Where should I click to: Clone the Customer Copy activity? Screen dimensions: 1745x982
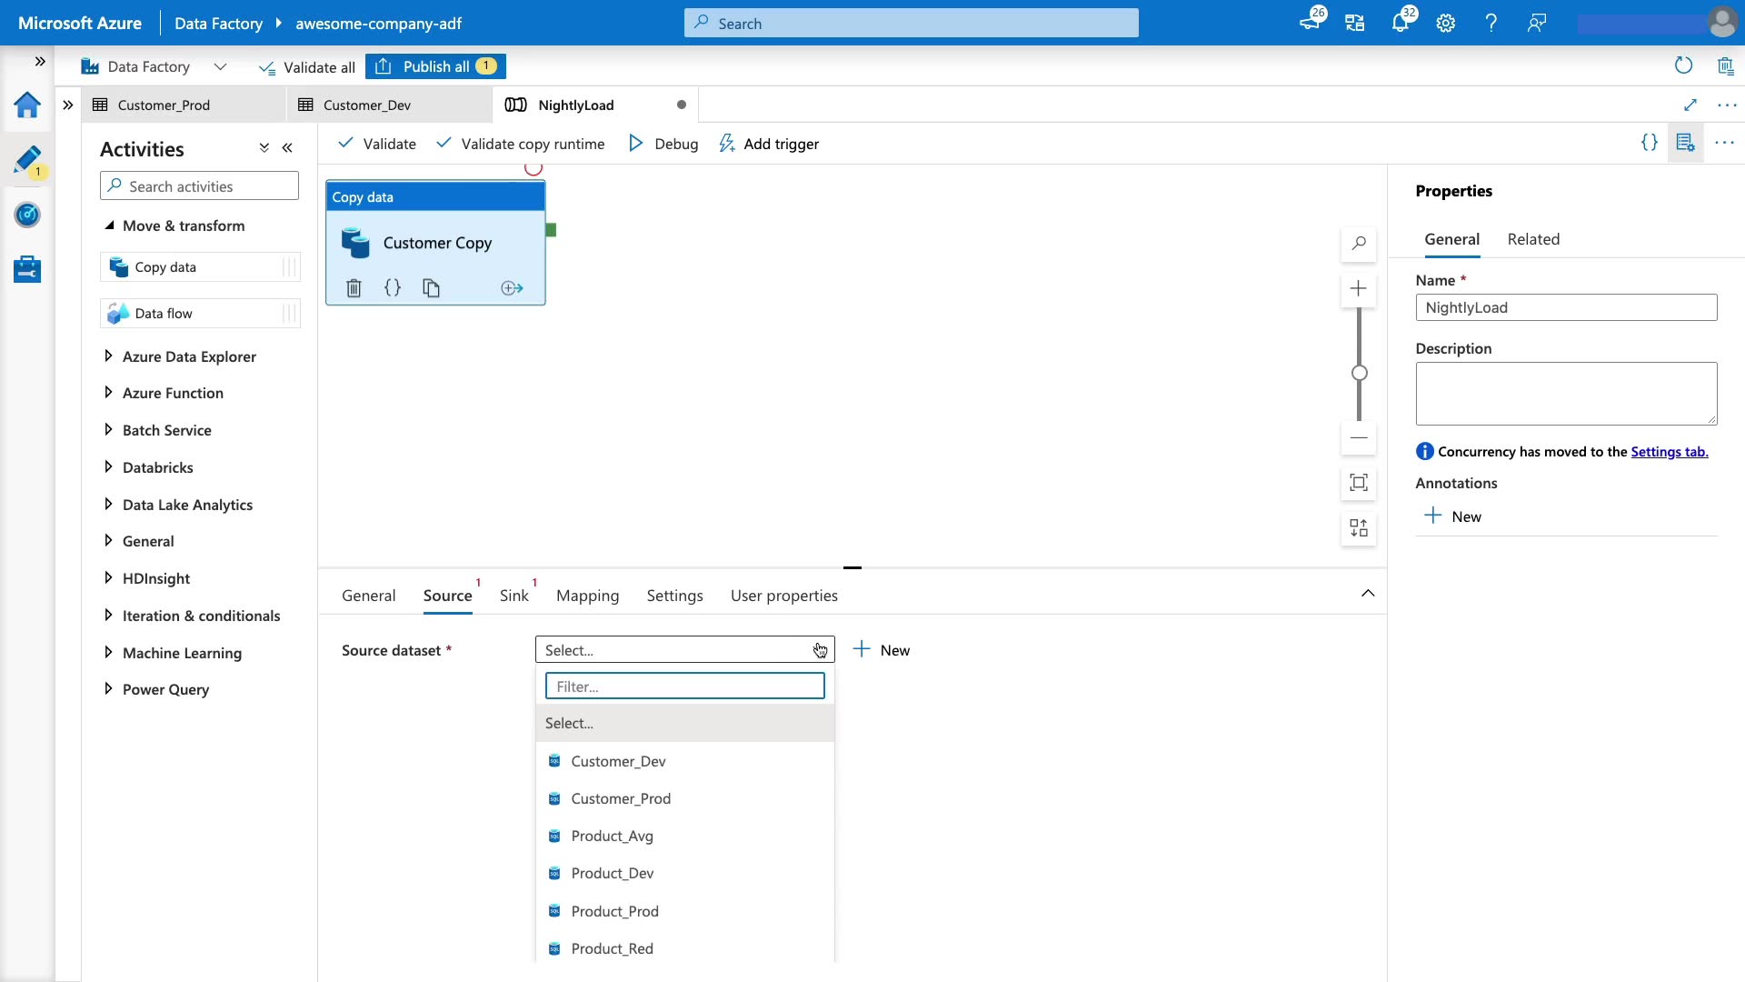tap(431, 288)
